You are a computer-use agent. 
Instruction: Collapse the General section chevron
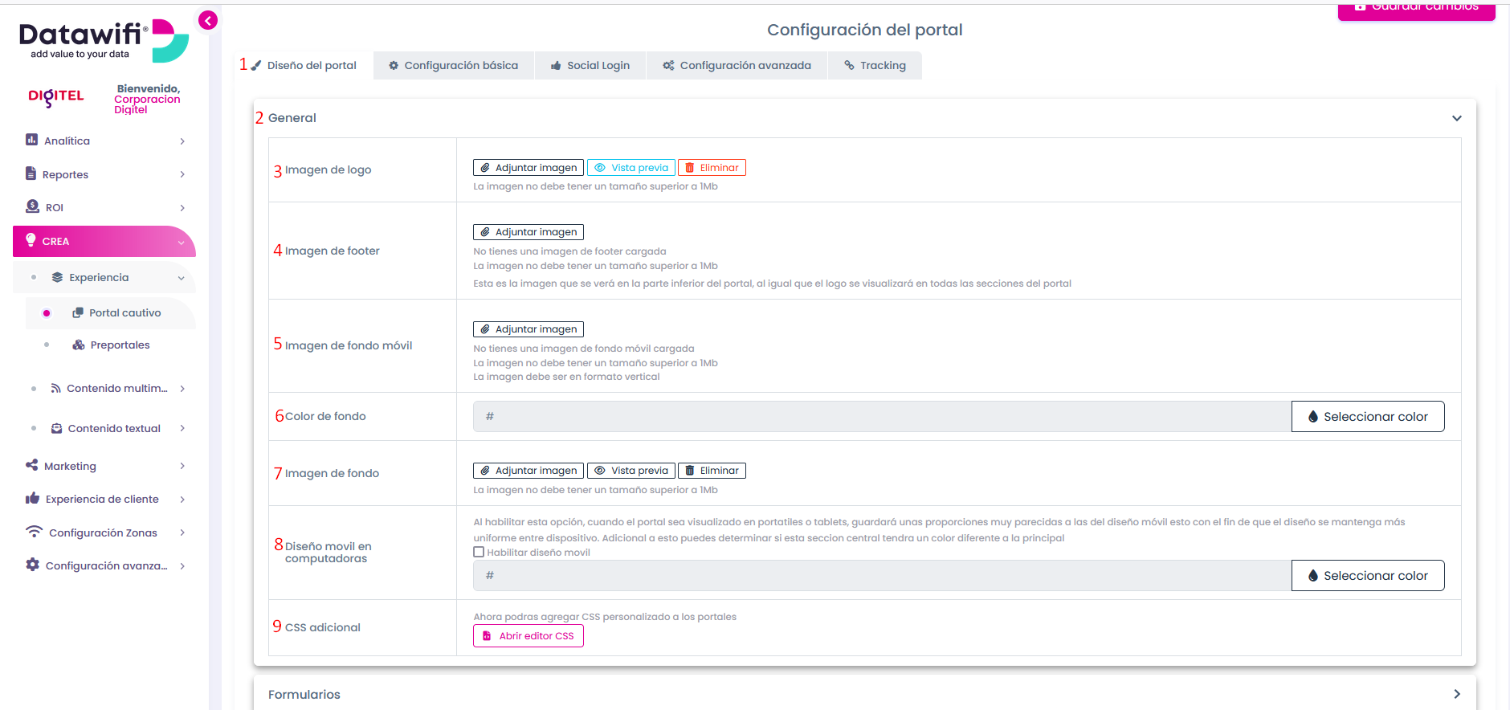1457,118
